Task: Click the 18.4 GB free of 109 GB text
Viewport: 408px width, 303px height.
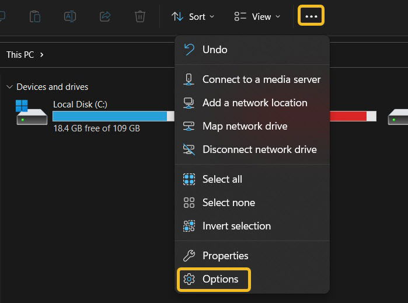Action: 96,128
